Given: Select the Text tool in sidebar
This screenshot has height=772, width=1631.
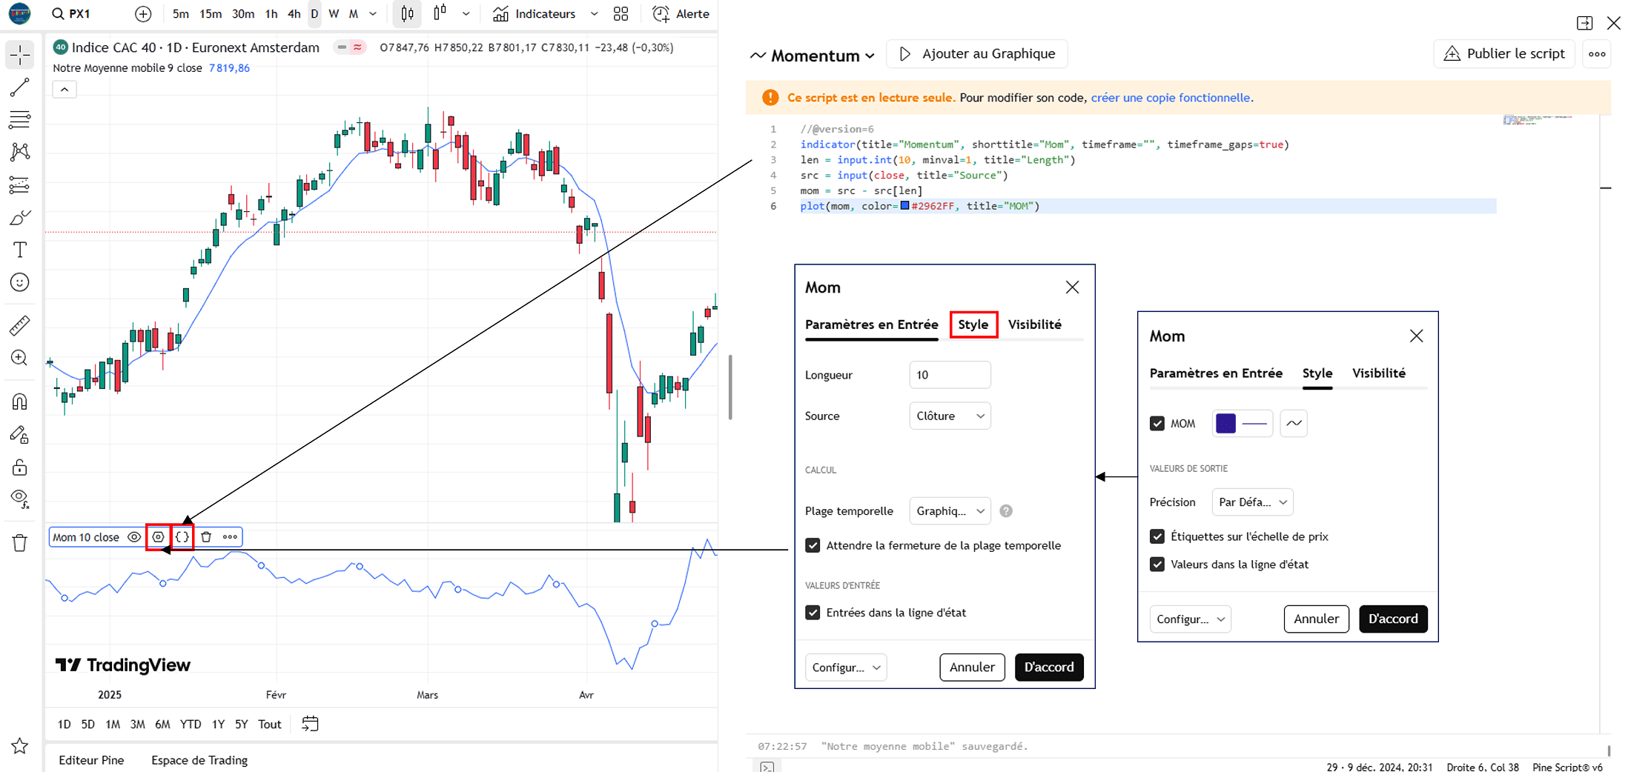Looking at the screenshot, I should point(20,250).
